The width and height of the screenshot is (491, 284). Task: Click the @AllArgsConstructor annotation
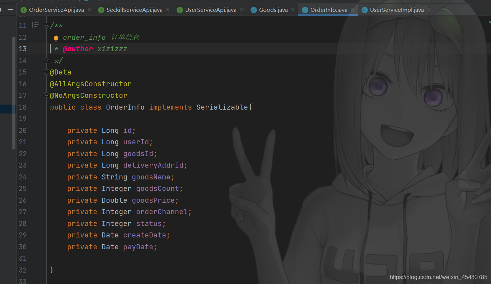tap(91, 84)
